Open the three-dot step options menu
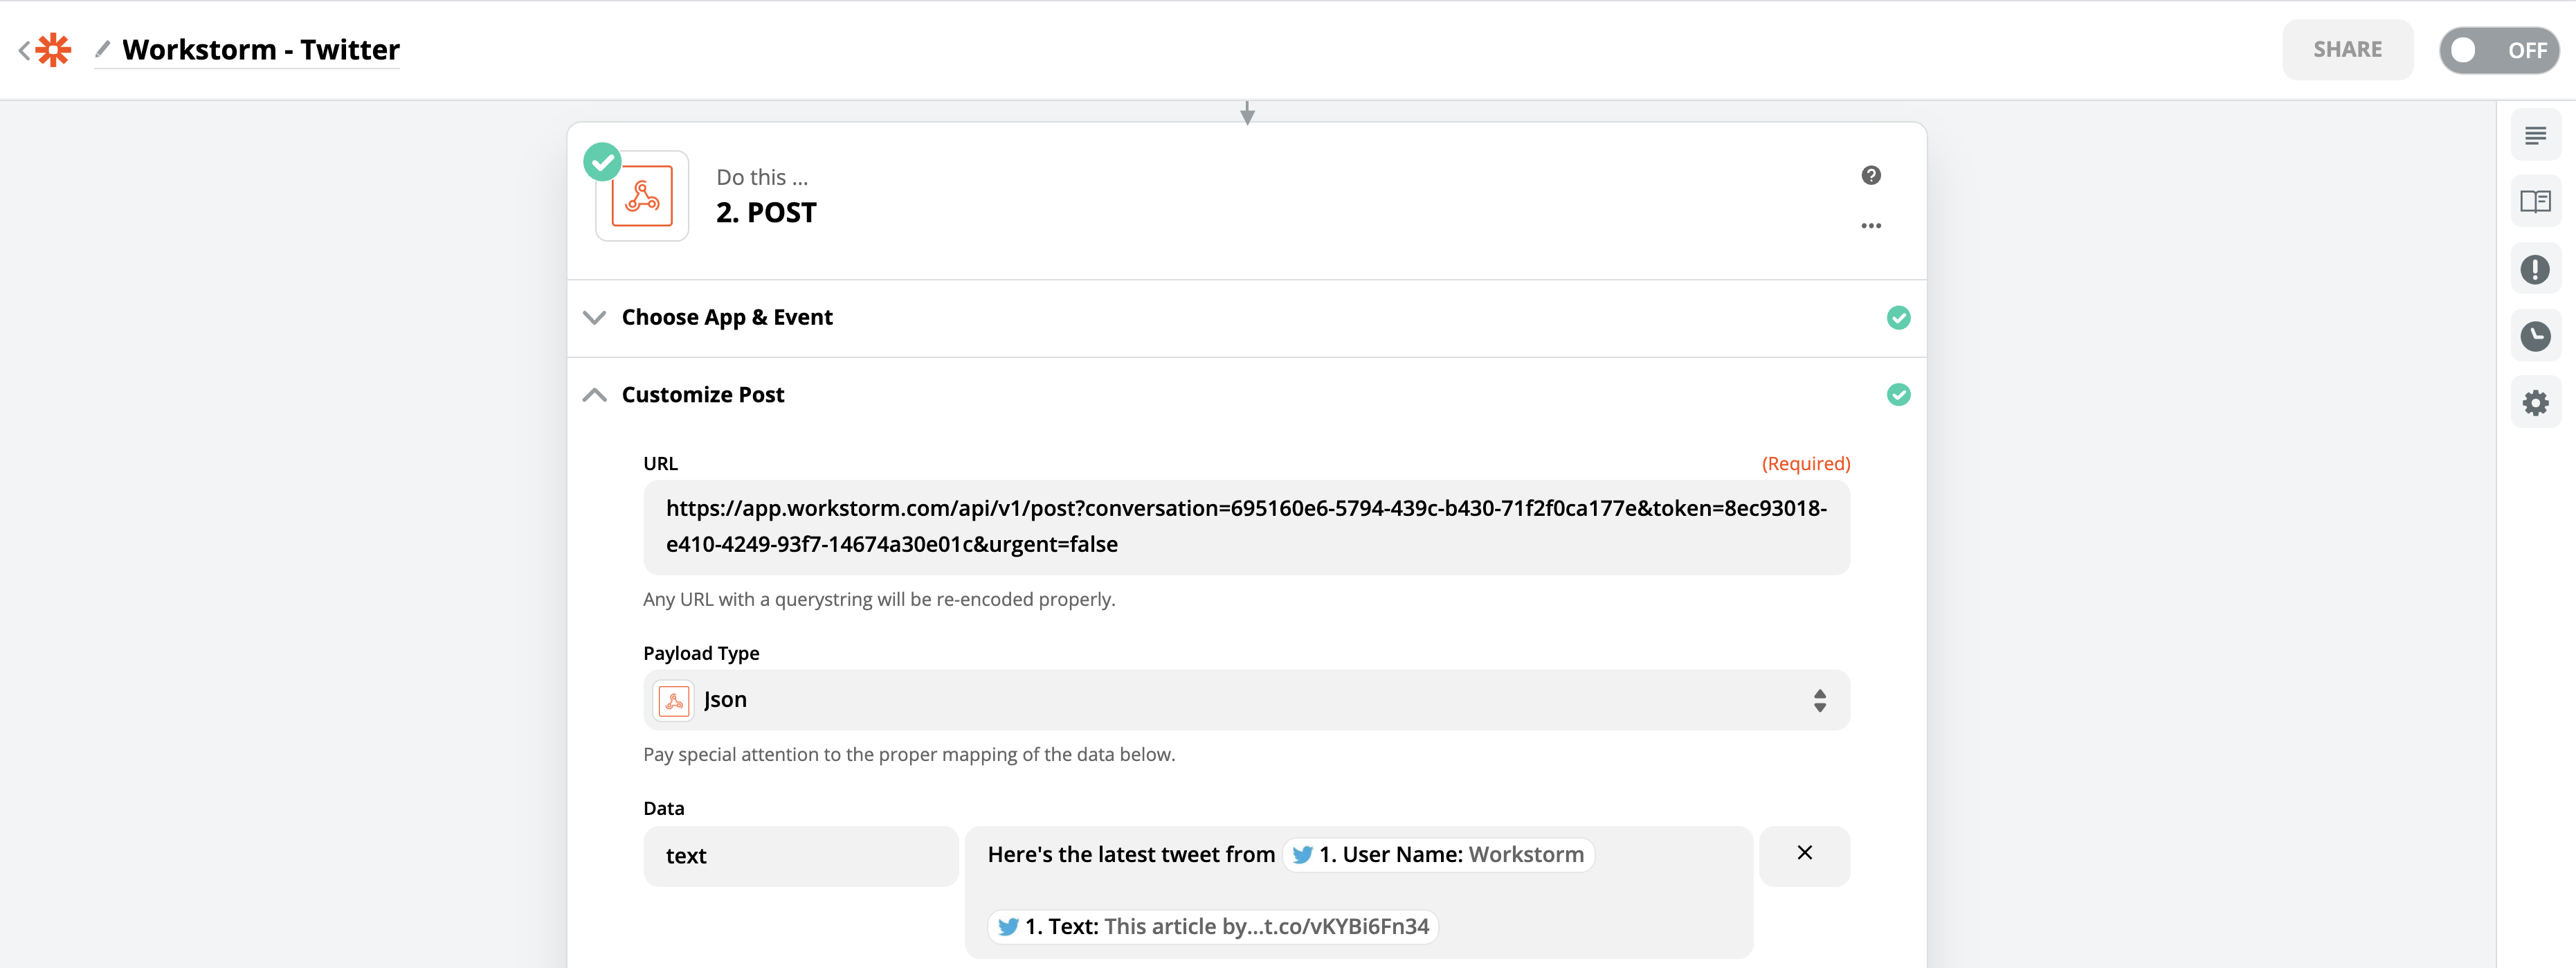Viewport: 2576px width, 968px height. (x=1871, y=226)
